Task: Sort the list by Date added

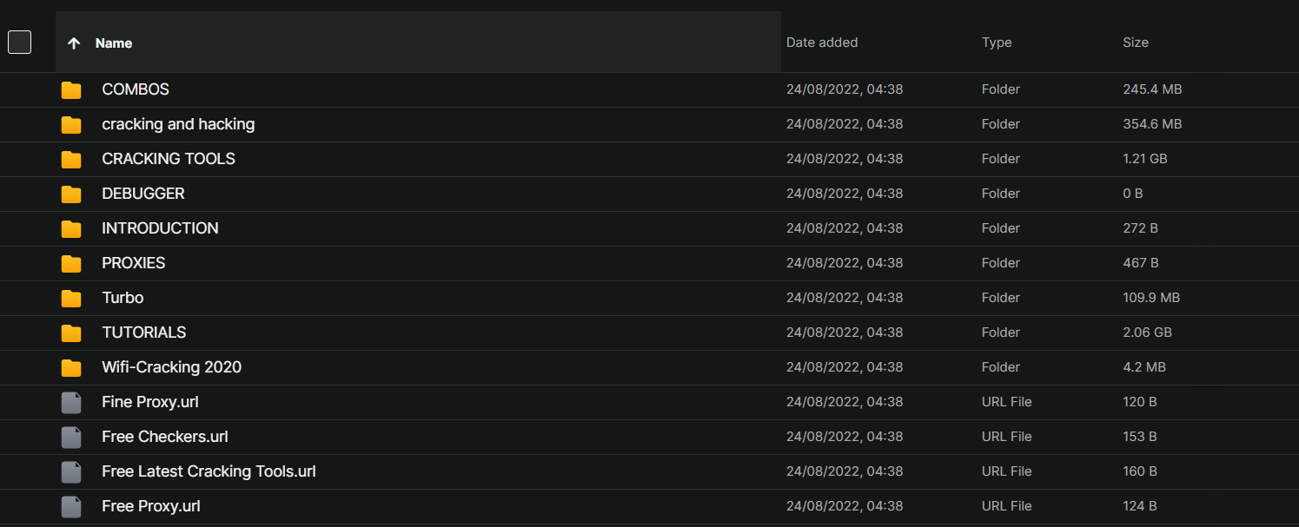Action: click(821, 43)
